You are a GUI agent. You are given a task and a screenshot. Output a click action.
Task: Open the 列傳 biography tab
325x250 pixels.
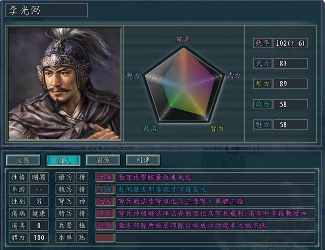pos(143,160)
